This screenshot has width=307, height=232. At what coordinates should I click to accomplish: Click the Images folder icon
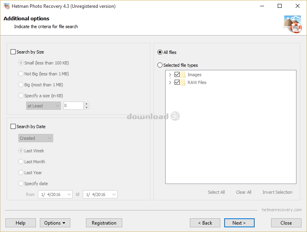tap(183, 75)
